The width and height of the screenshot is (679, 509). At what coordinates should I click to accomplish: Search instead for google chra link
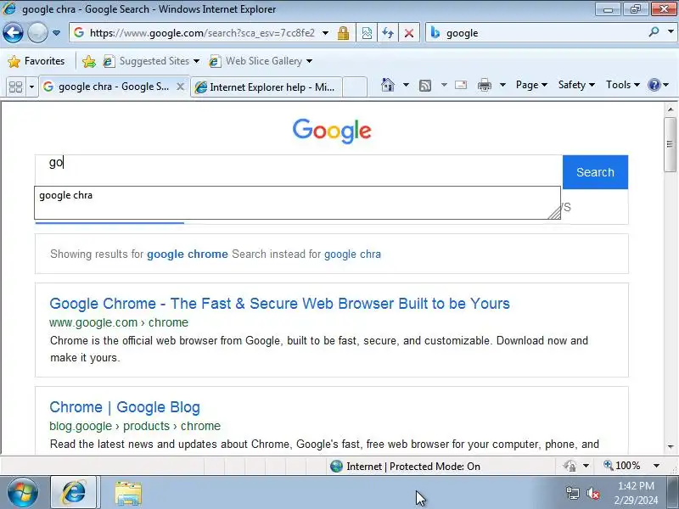coord(352,254)
